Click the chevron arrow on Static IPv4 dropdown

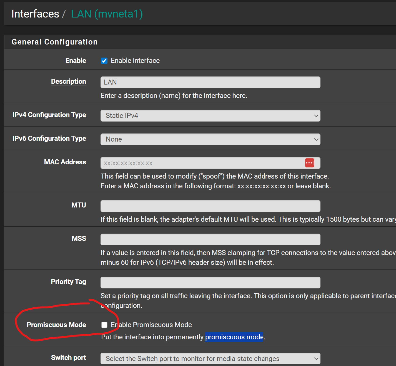click(x=316, y=116)
